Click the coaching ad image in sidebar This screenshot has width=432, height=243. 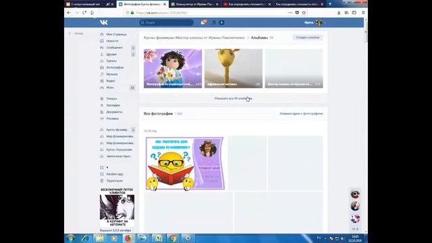click(117, 208)
